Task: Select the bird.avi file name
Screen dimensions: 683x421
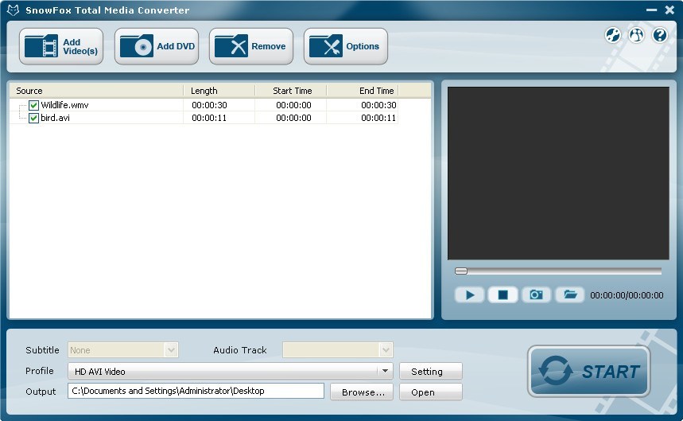Action: coord(55,118)
